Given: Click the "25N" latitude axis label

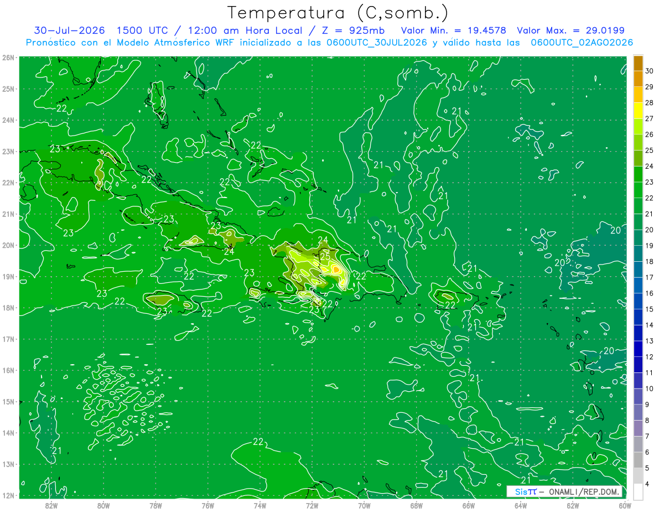Looking at the screenshot, I should (8, 89).
